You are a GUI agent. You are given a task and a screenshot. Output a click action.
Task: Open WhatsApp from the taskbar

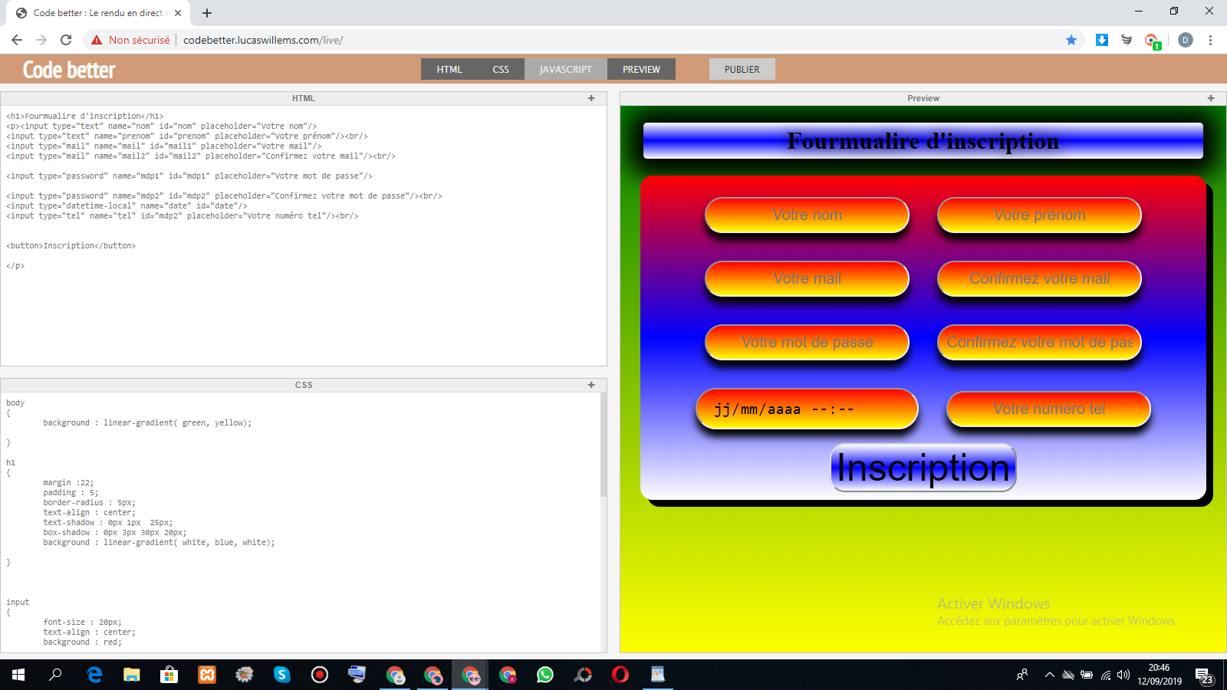pyautogui.click(x=545, y=675)
